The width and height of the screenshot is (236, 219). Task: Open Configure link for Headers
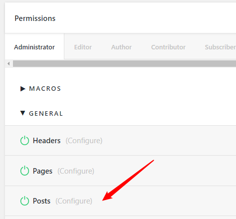pyautogui.click(x=84, y=141)
